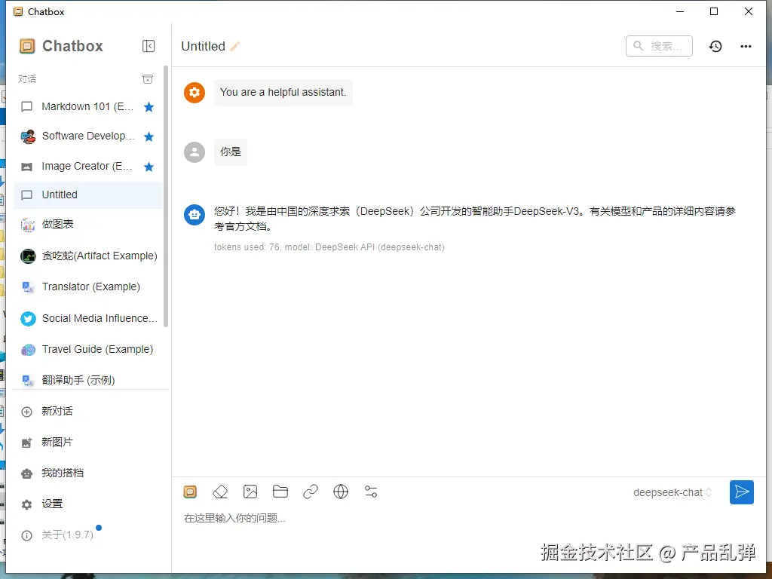Open the three-dot more options menu
This screenshot has height=579, width=772.
click(746, 46)
